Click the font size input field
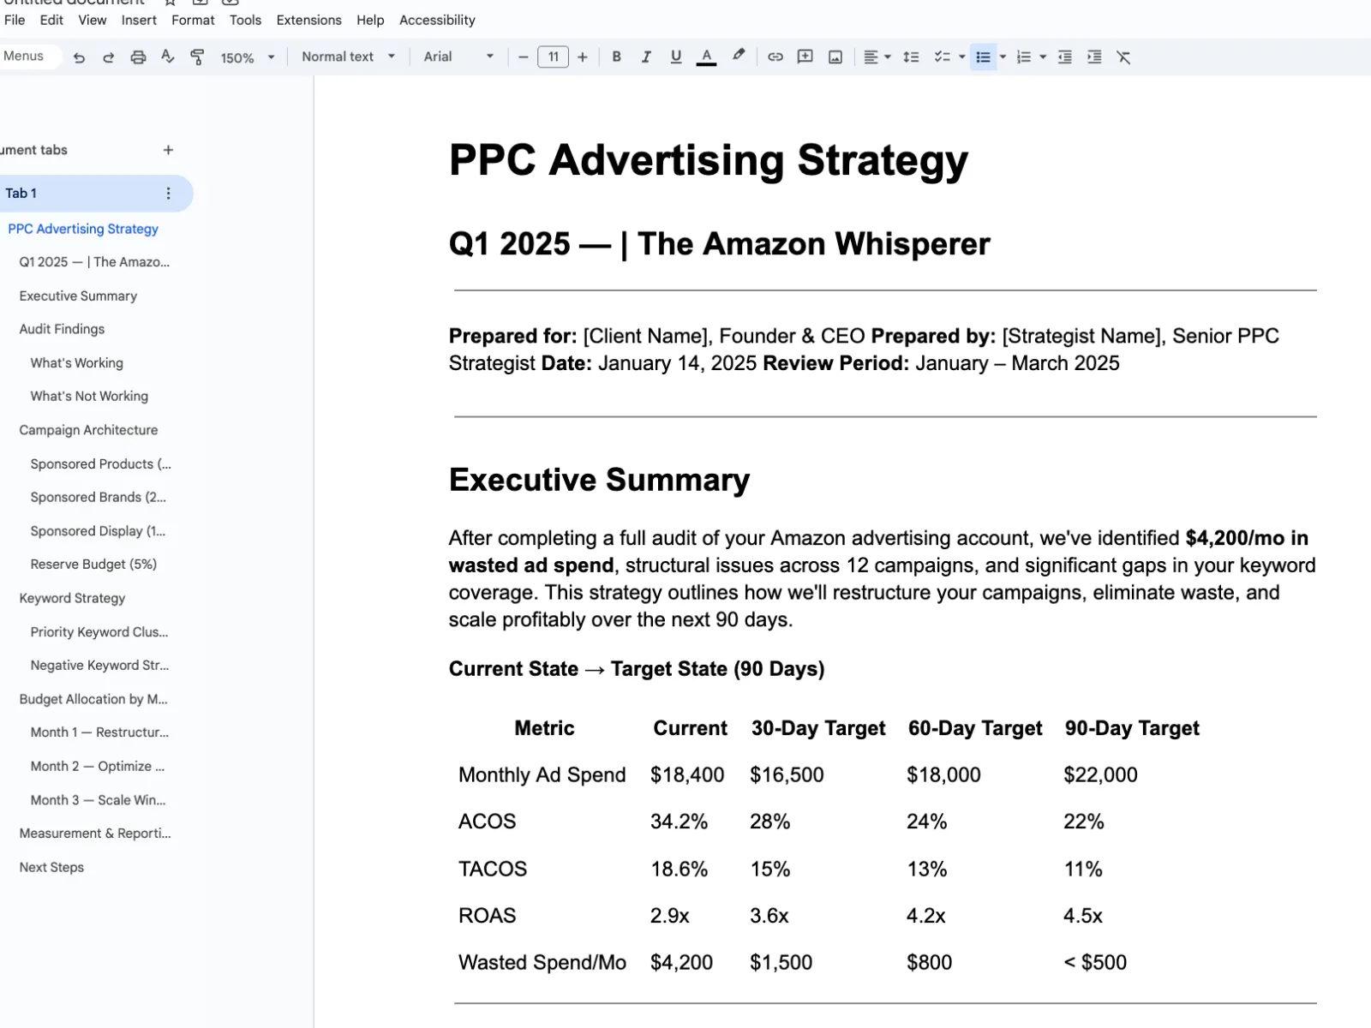1371x1028 pixels. pyautogui.click(x=553, y=57)
